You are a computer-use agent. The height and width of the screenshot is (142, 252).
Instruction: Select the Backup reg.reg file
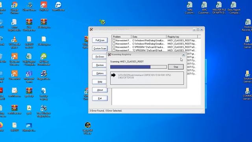pyautogui.click(x=44, y=94)
